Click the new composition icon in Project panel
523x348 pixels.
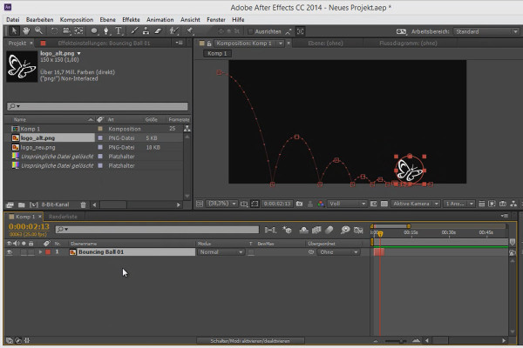(x=34, y=204)
